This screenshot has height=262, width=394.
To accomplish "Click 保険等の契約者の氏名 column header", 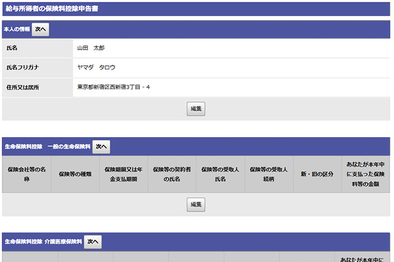I will point(172,174).
